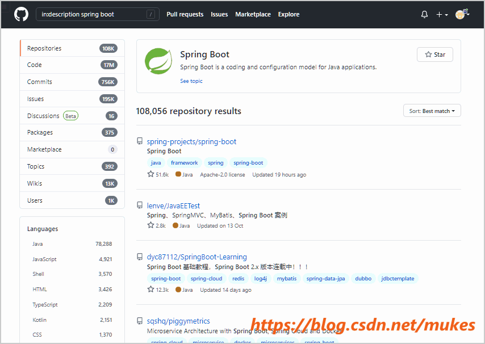Image resolution: width=485 pixels, height=344 pixels.
Task: Open the Sort: Best match dropdown
Action: [x=432, y=111]
